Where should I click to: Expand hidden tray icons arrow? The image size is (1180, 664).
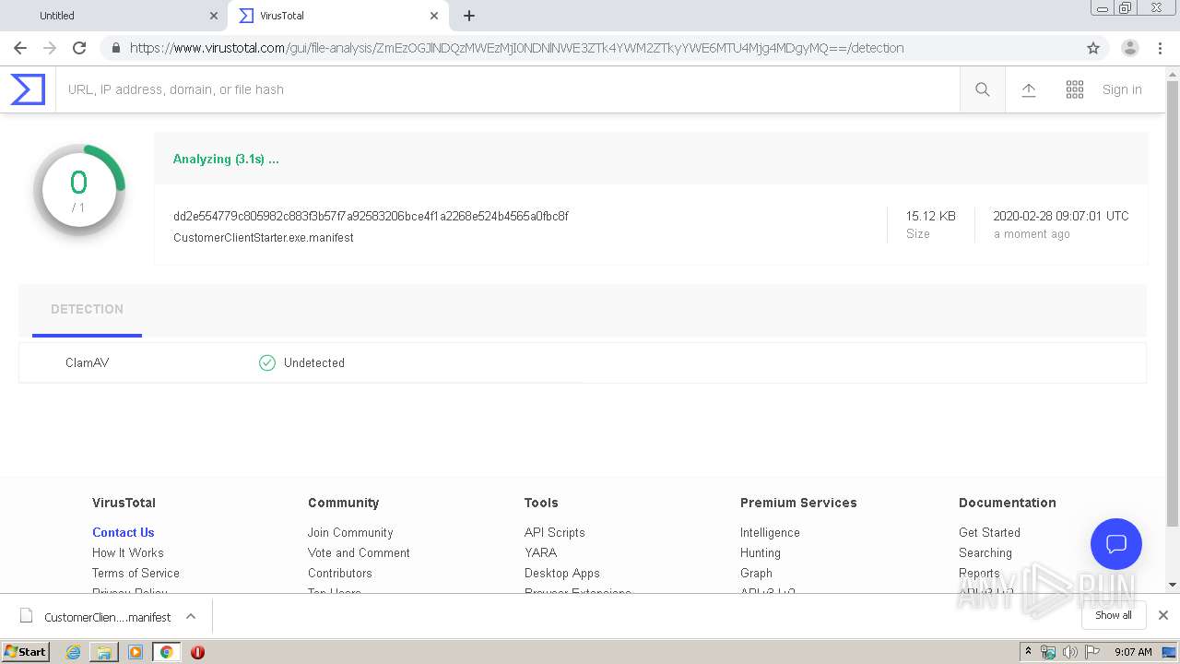[1028, 652]
